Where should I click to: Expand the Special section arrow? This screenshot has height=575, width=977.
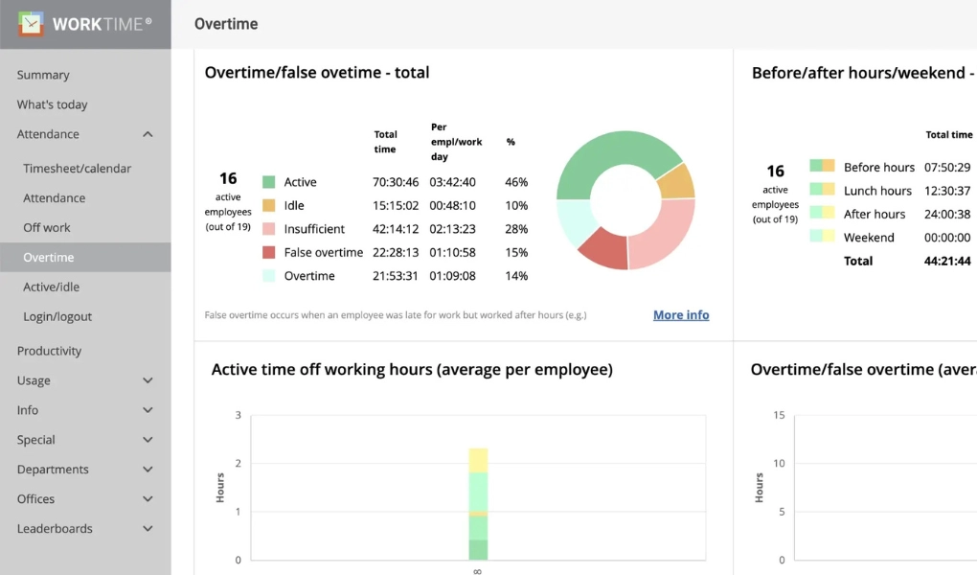click(x=148, y=440)
